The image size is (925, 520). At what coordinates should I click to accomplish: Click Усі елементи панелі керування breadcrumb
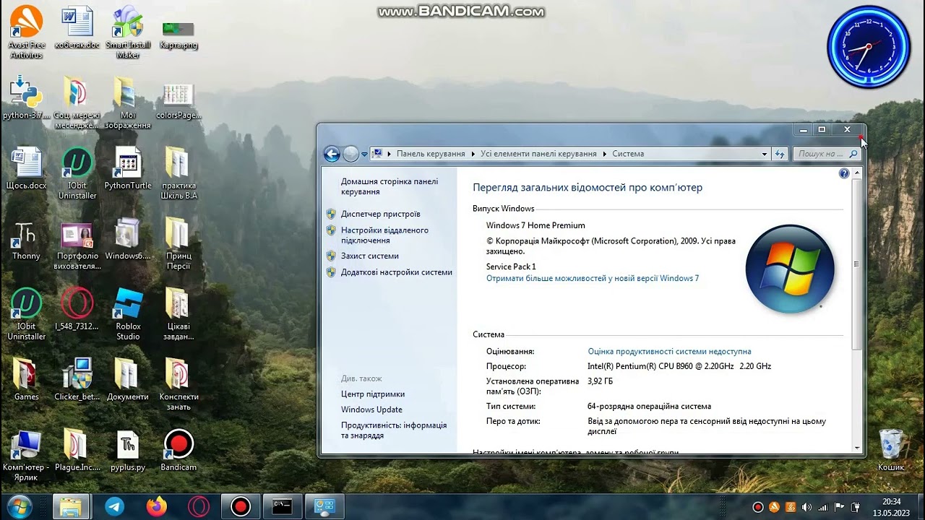tap(538, 154)
